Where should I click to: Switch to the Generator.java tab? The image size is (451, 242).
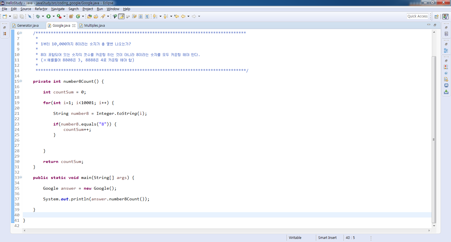tap(28, 26)
